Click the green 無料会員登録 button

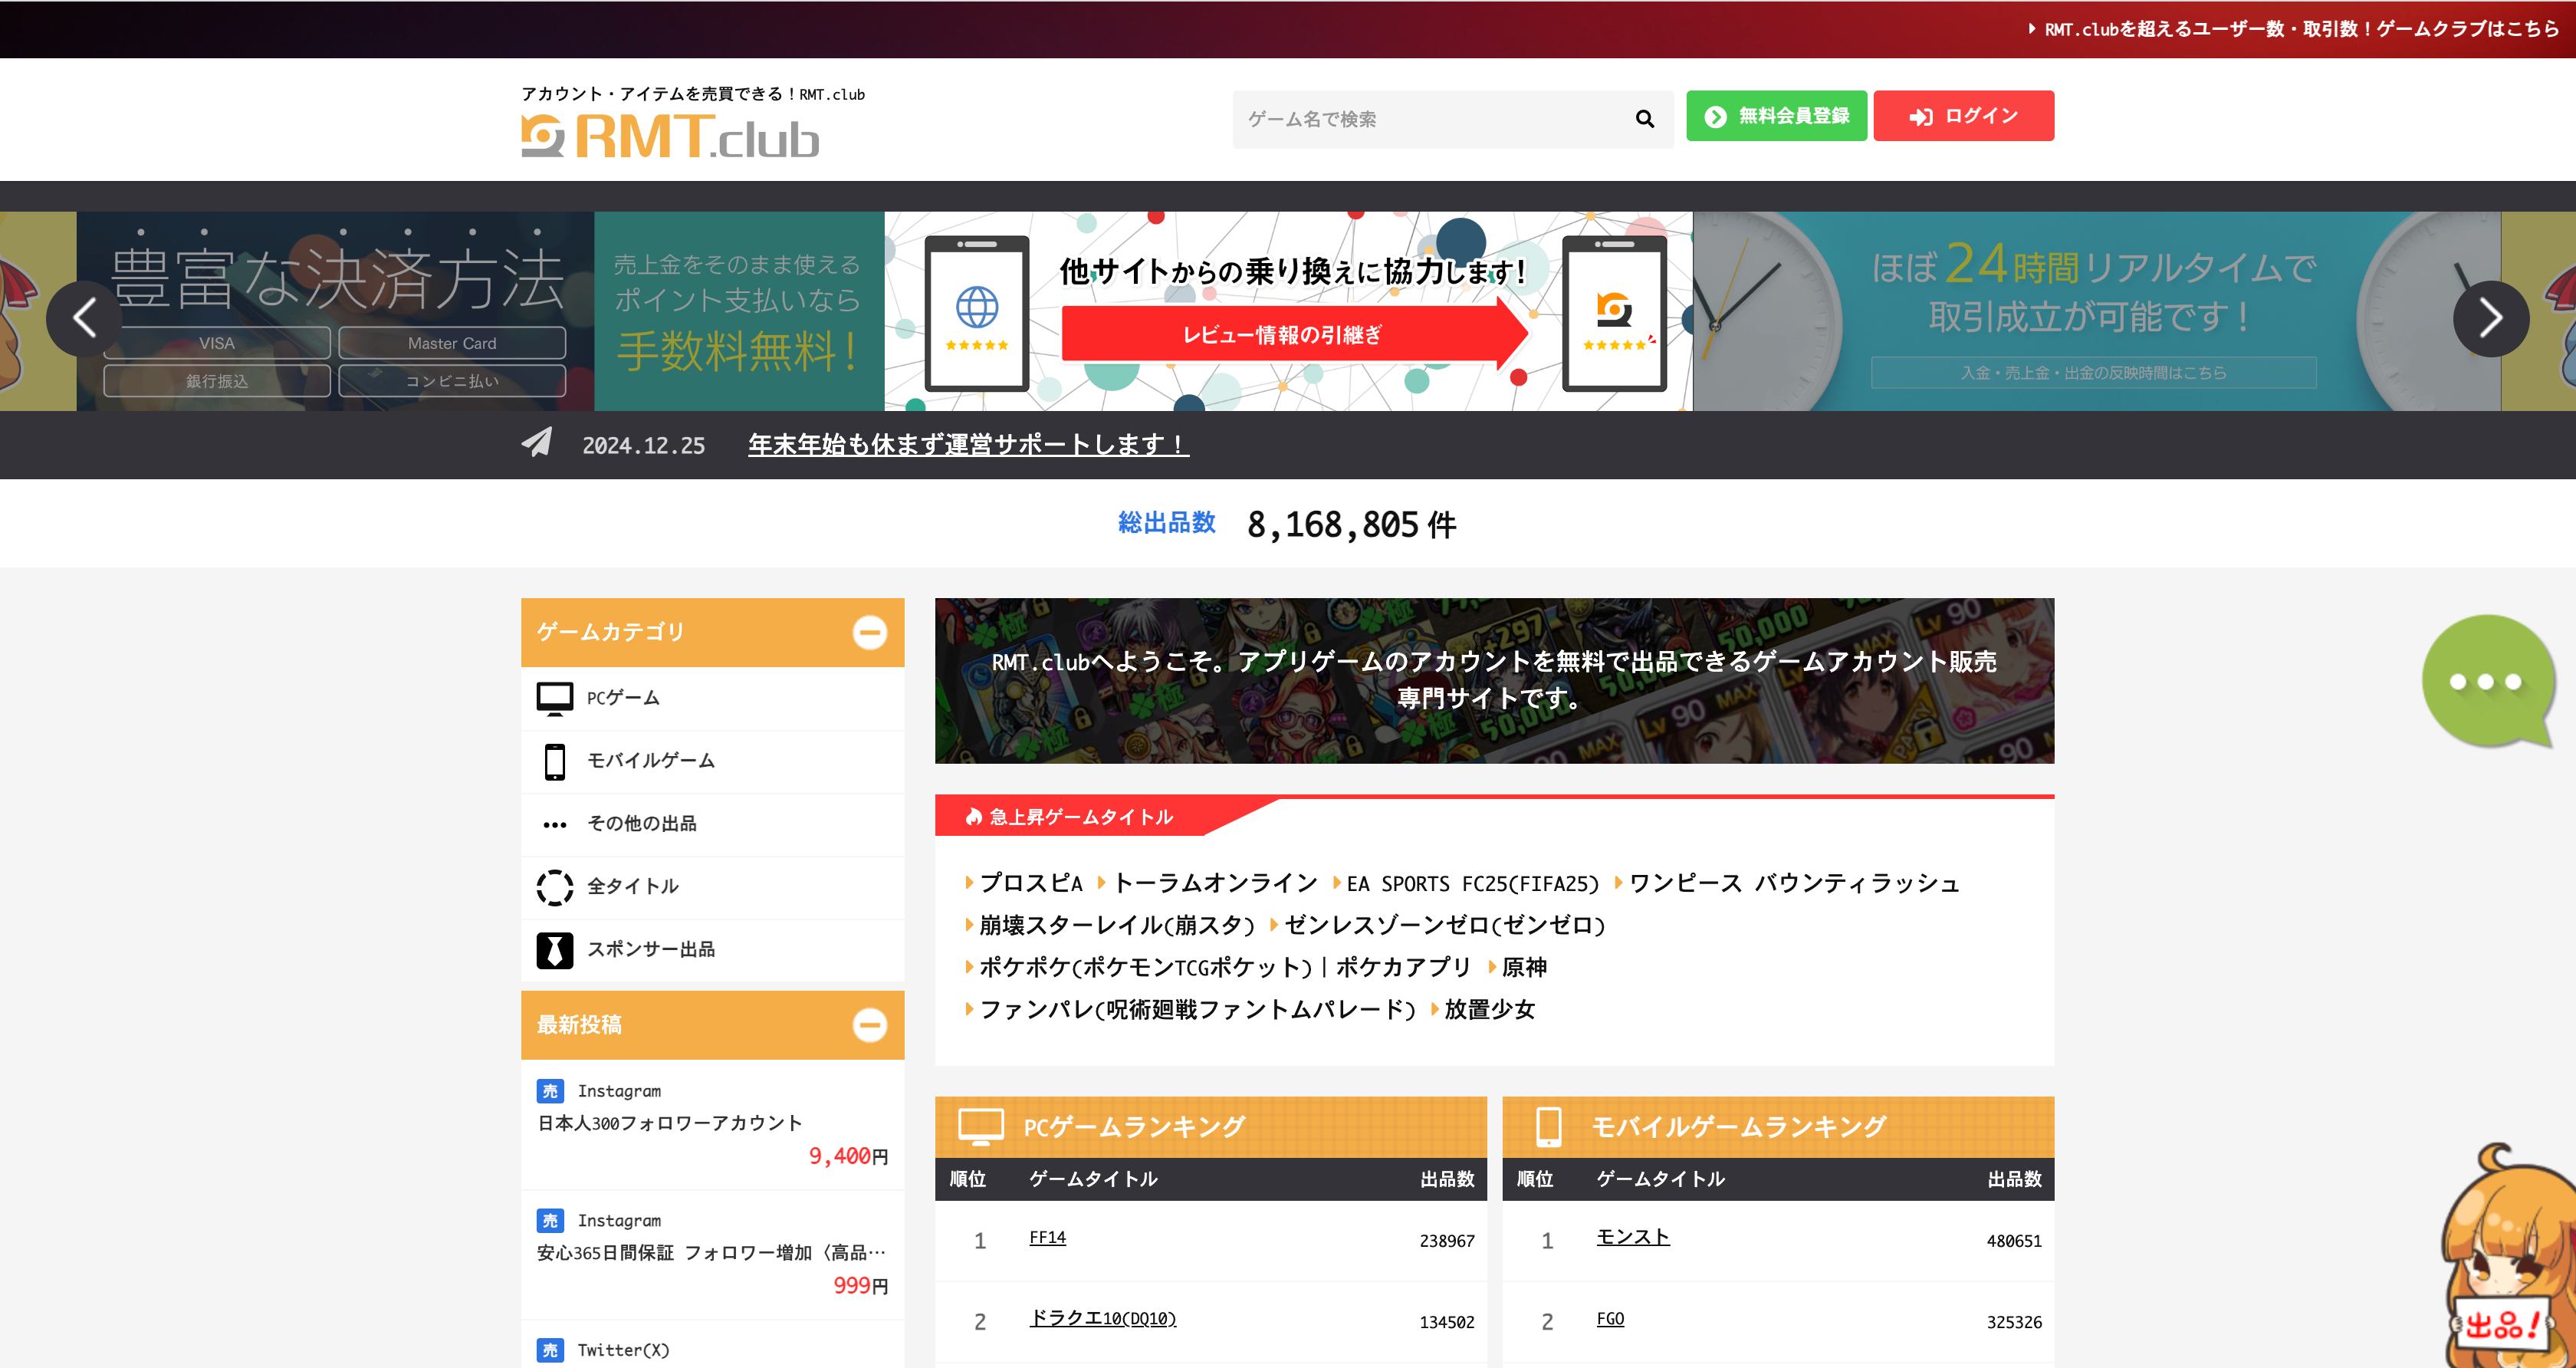pos(1776,116)
